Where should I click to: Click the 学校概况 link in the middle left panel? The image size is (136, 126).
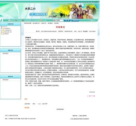tap(5, 53)
